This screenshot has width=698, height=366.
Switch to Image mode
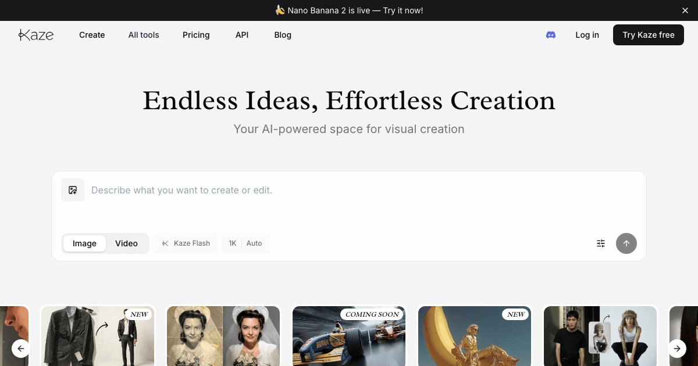click(x=84, y=243)
